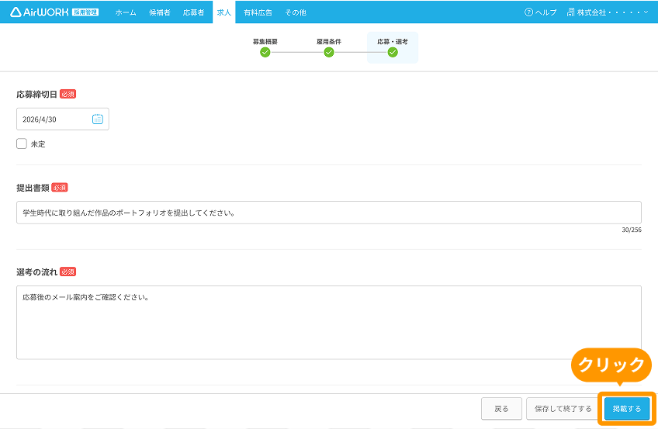This screenshot has width=658, height=429.
Task: Expand the company account dropdown arrow
Action: pos(646,12)
